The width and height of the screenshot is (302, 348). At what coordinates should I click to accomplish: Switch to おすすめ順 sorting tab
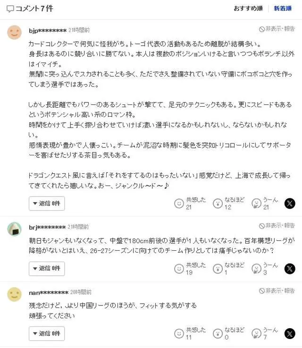pyautogui.click(x=248, y=8)
